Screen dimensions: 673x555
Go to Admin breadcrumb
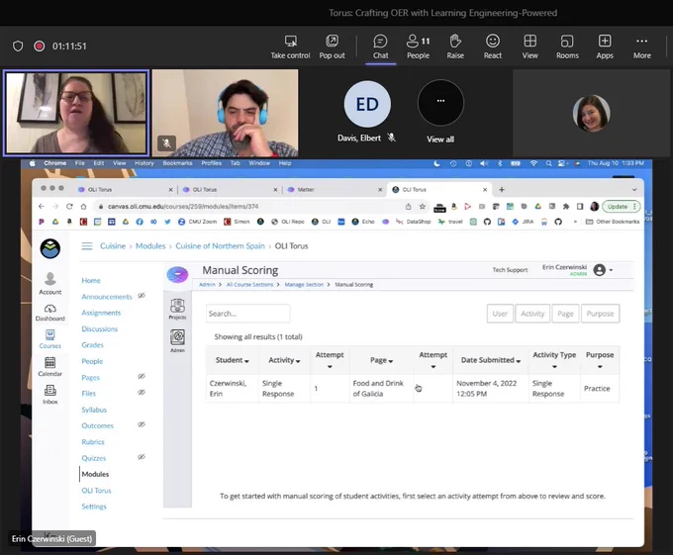[x=207, y=284]
